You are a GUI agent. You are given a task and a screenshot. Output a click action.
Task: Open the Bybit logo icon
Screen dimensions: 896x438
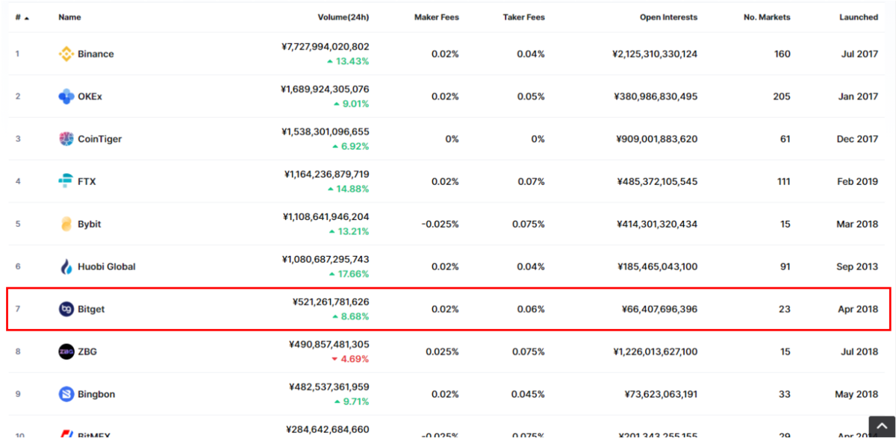66,224
